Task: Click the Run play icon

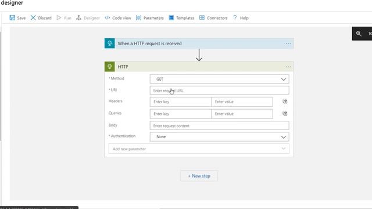Action: pos(59,18)
